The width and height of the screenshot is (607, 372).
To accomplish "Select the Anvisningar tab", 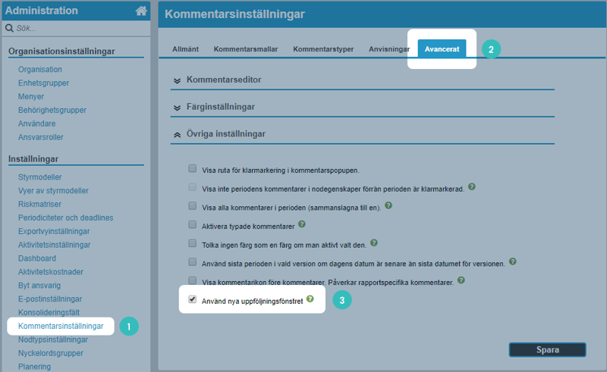I will coord(389,49).
